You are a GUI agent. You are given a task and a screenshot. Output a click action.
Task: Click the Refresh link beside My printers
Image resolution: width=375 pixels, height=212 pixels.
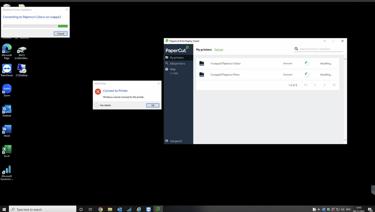(219, 50)
